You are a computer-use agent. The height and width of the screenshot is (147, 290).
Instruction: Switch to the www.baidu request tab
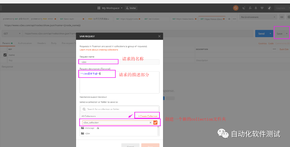(184, 19)
